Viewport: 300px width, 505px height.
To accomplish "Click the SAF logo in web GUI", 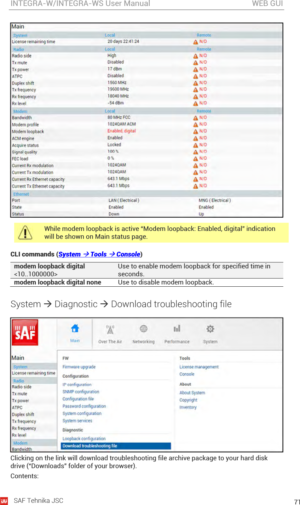I will (25, 333).
